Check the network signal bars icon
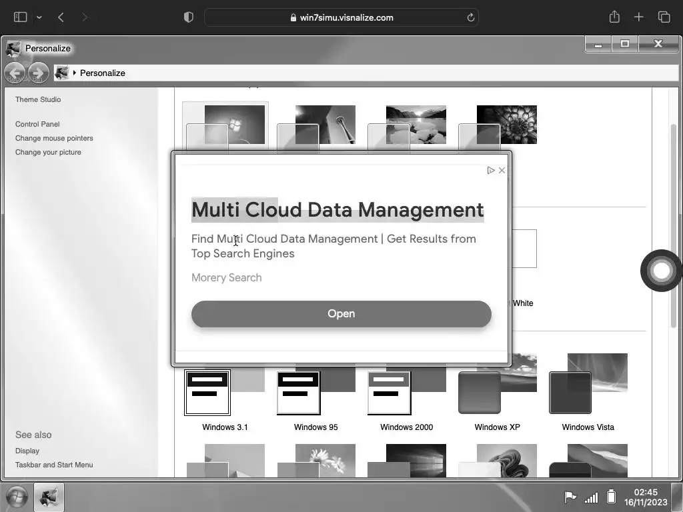Viewport: 683px width, 512px height. [x=591, y=497]
